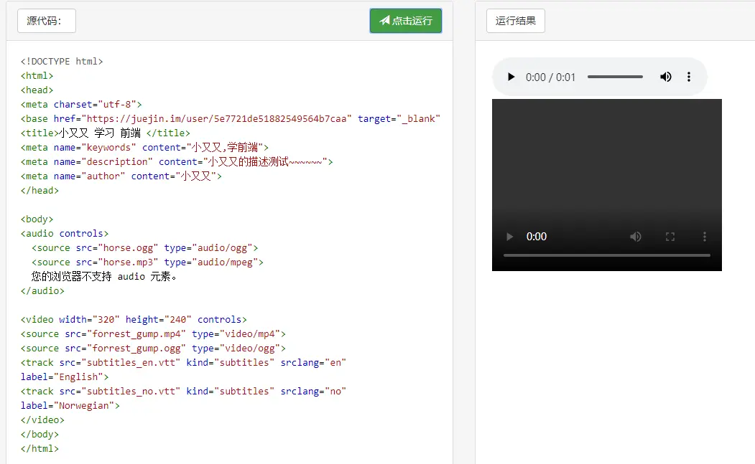The image size is (755, 464).
Task: Click the meta keywords code line
Action: [144, 147]
